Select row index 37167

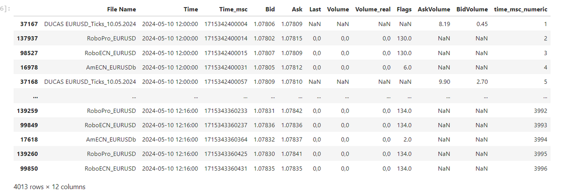point(29,24)
